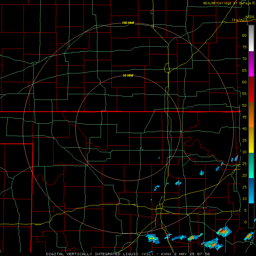
Task: Click the DIGITAL VERTICALLY INTEGRATED LIQUID title text
Action: pos(100,254)
